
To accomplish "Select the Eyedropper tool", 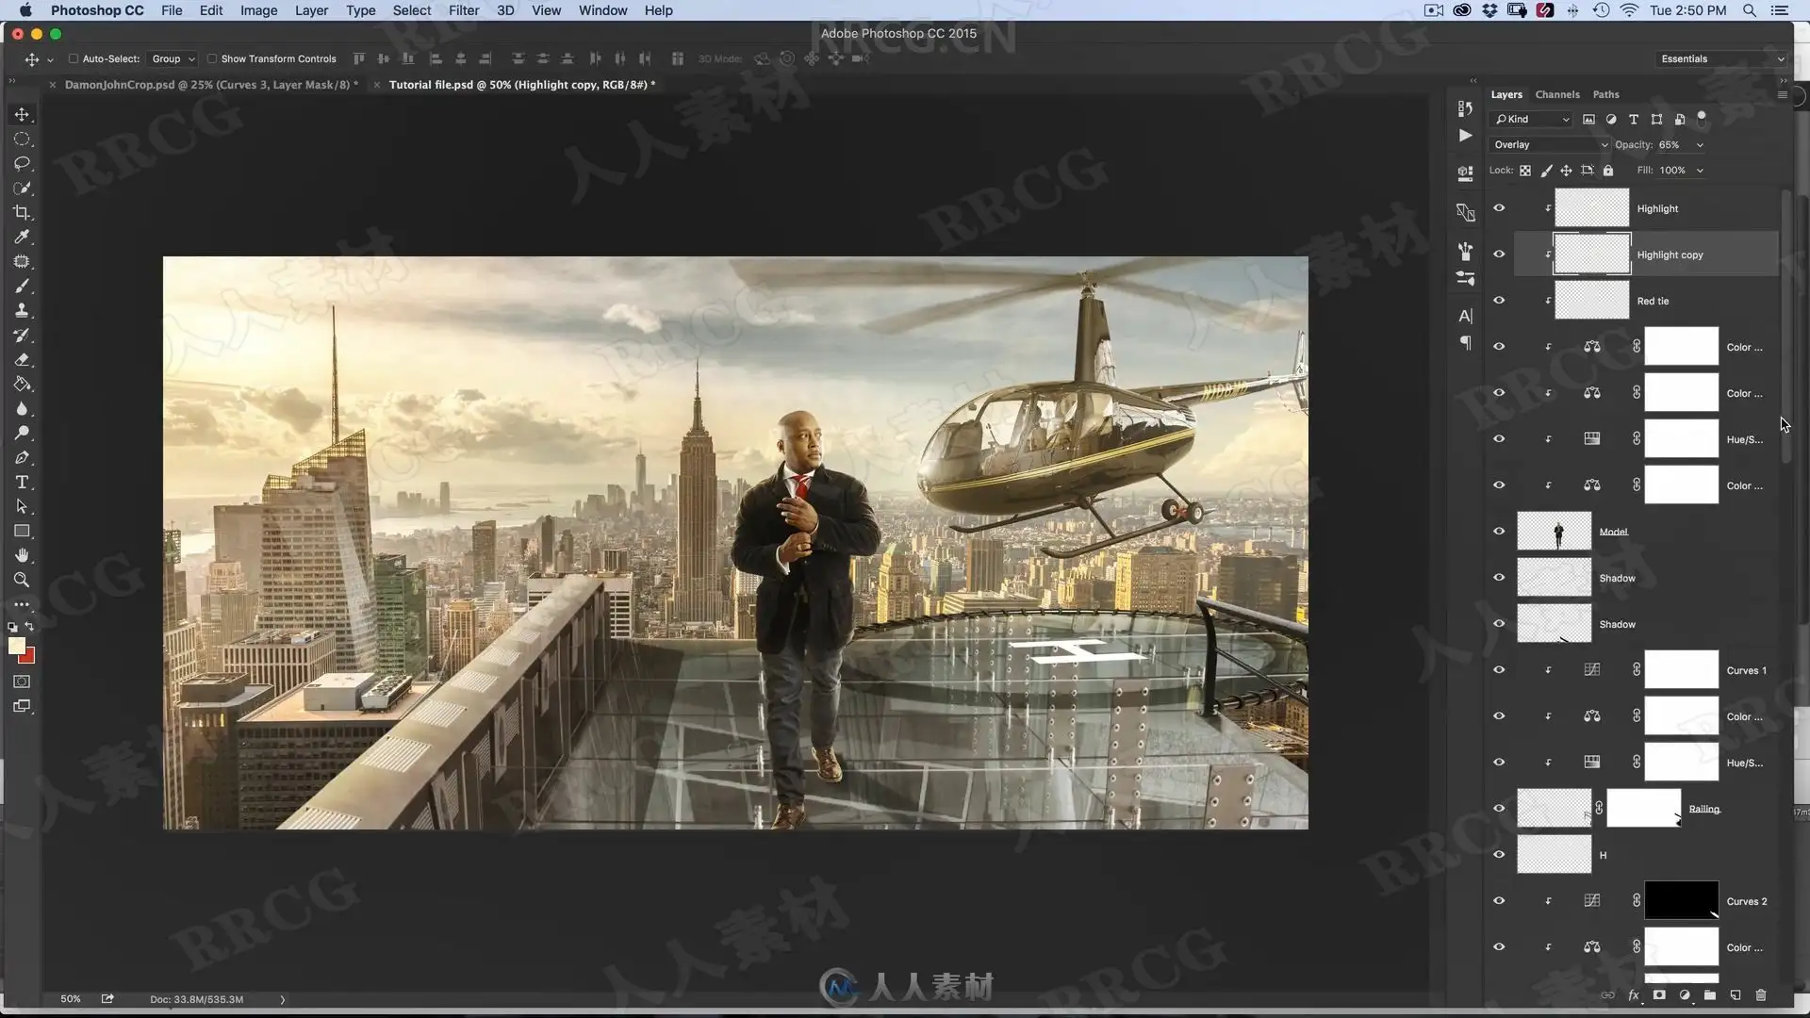I will (22, 237).
